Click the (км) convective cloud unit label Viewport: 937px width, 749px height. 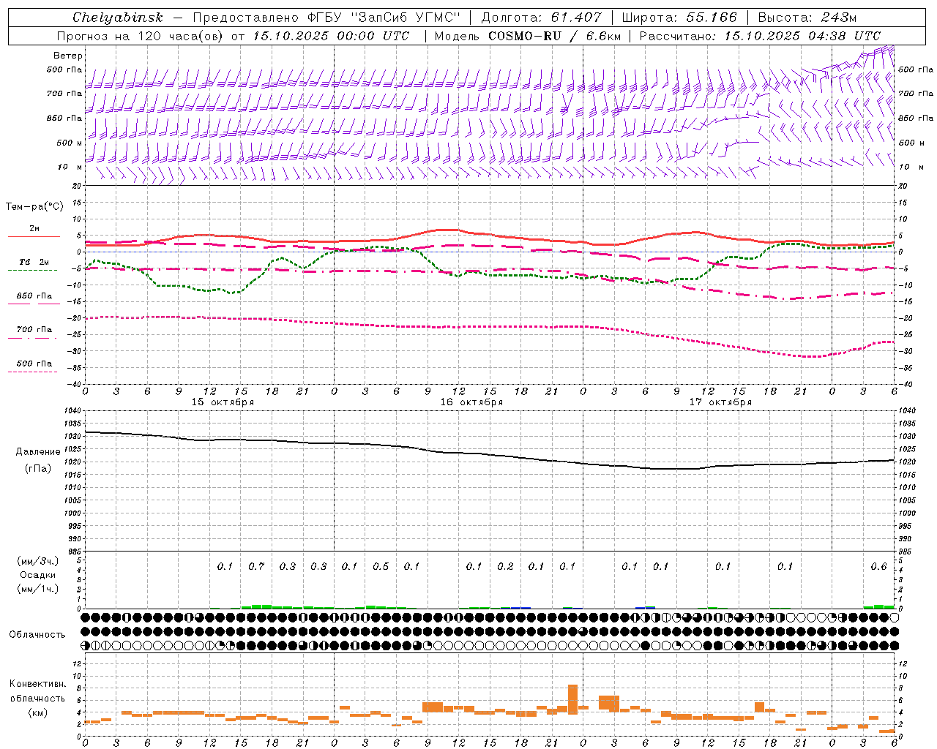37,712
